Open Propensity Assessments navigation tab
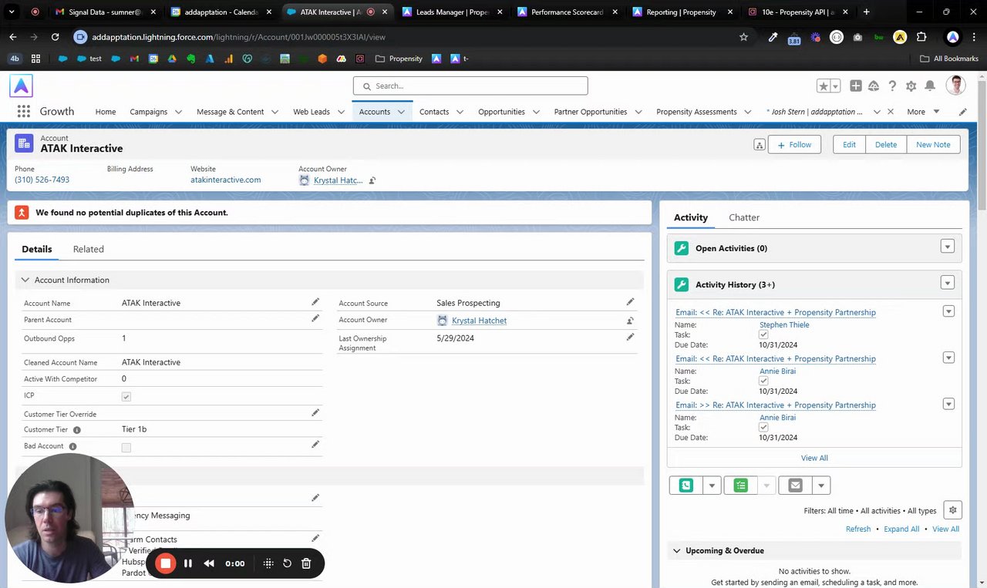 tap(696, 112)
